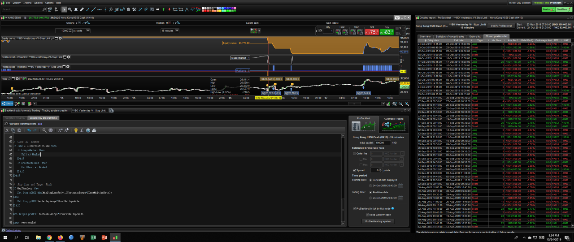Click ProBacktest my system button

378,221
